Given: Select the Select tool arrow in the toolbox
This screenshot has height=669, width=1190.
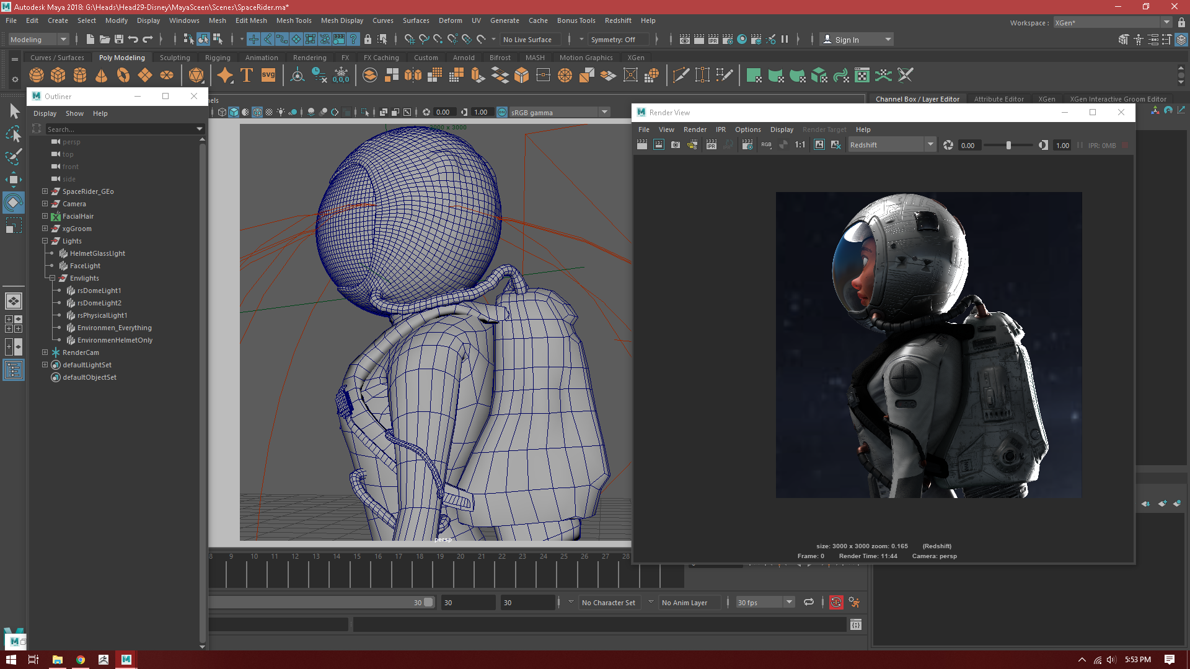Looking at the screenshot, I should (x=14, y=111).
